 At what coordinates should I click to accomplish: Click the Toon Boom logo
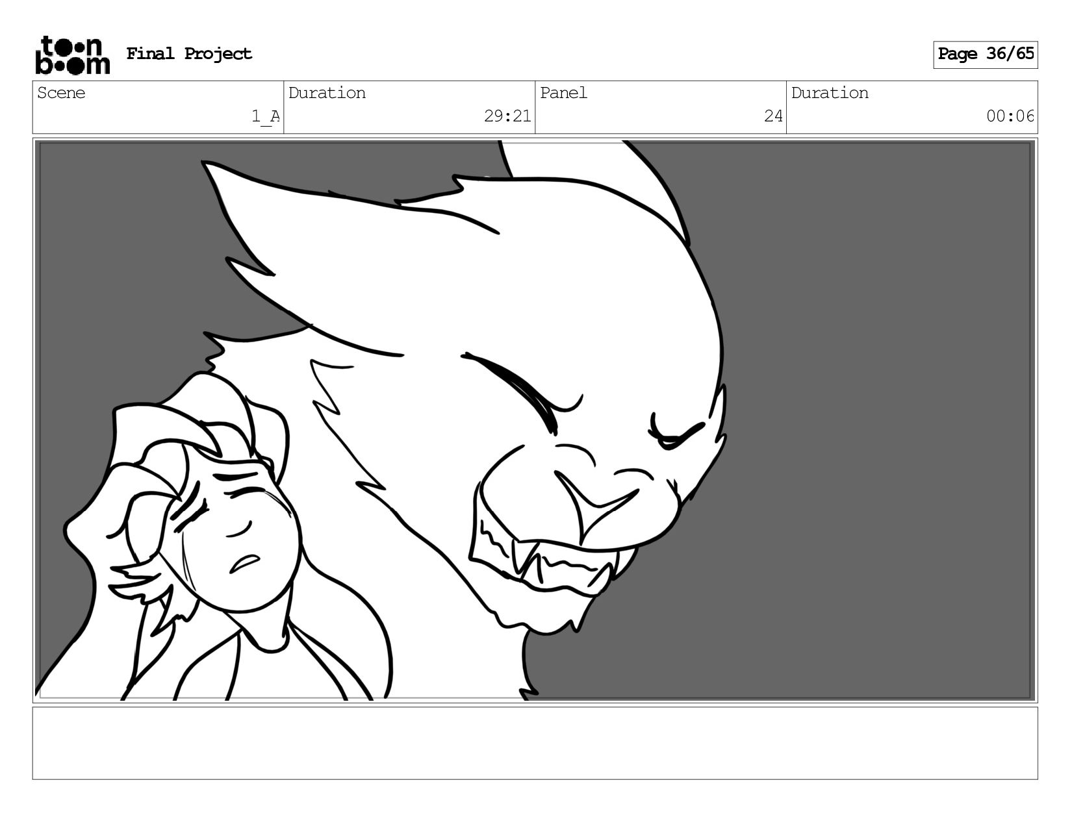pos(72,55)
